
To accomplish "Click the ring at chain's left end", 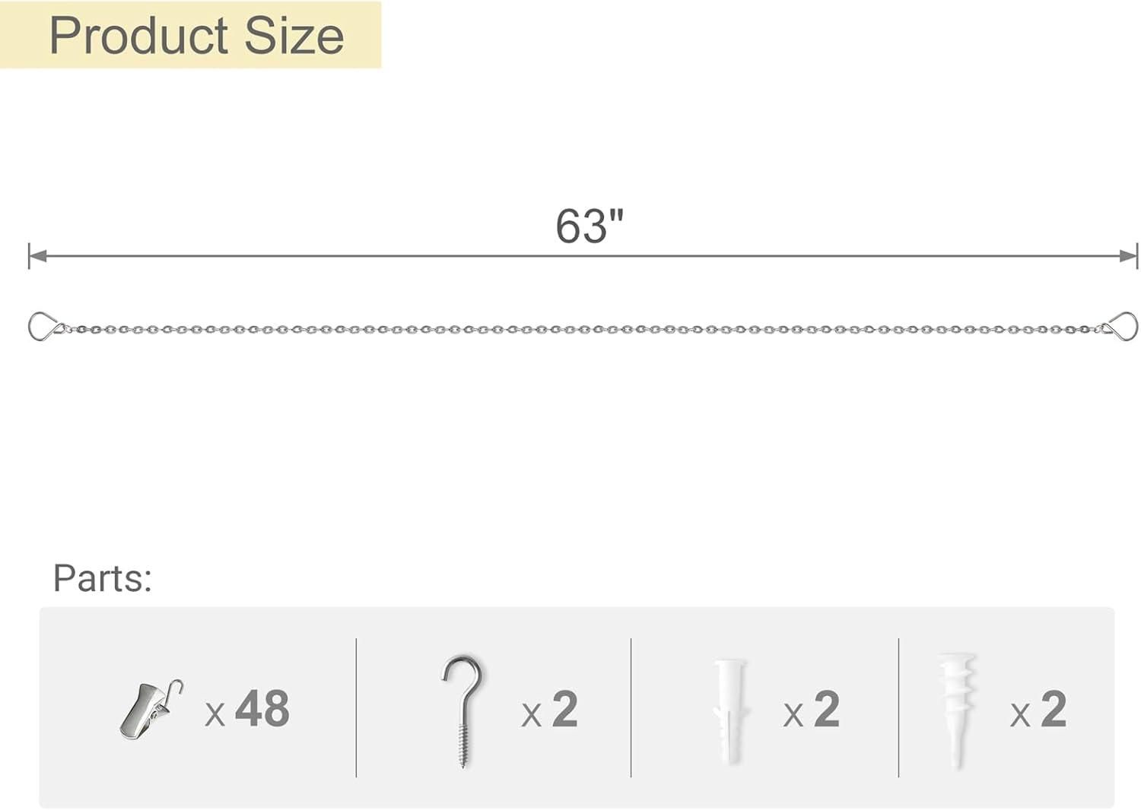I will click(x=41, y=327).
